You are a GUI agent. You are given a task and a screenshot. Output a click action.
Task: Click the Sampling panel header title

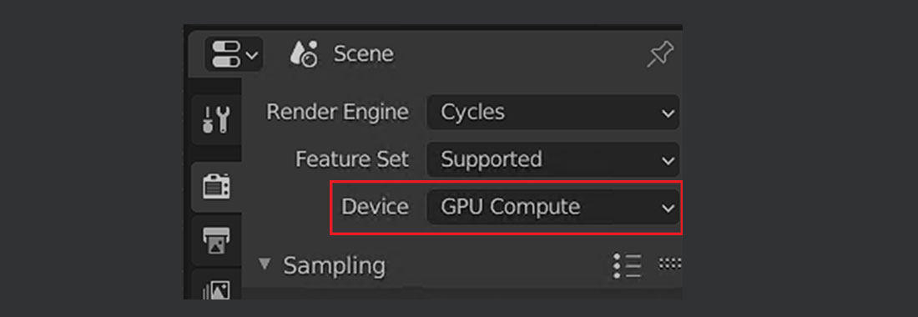(x=335, y=266)
